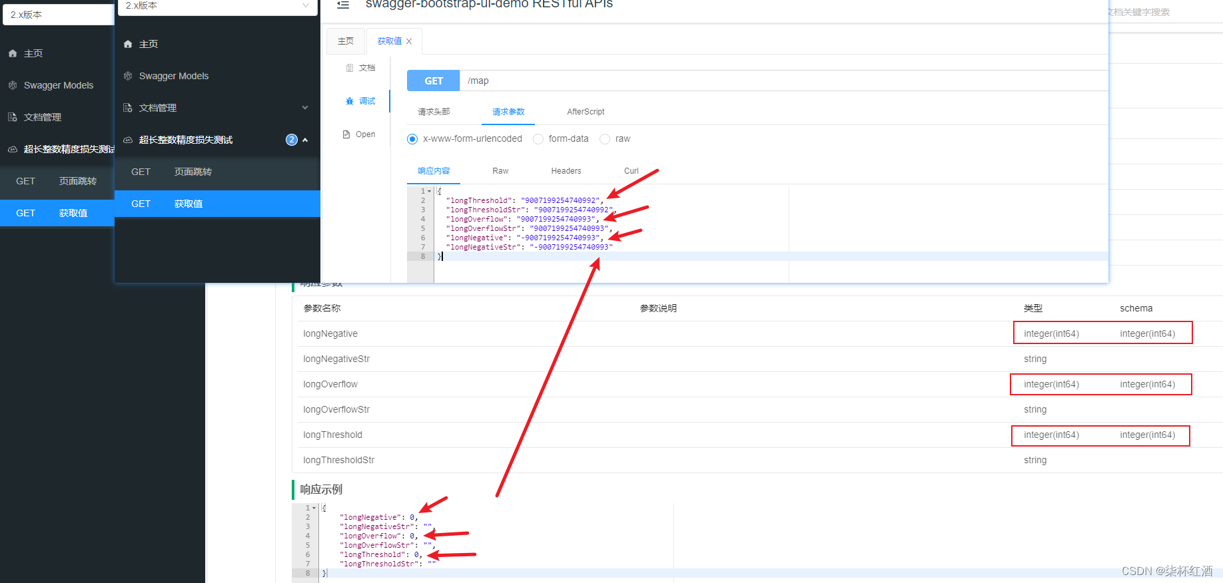This screenshot has width=1223, height=583.
Task: Show Raw response tab
Action: tap(500, 171)
